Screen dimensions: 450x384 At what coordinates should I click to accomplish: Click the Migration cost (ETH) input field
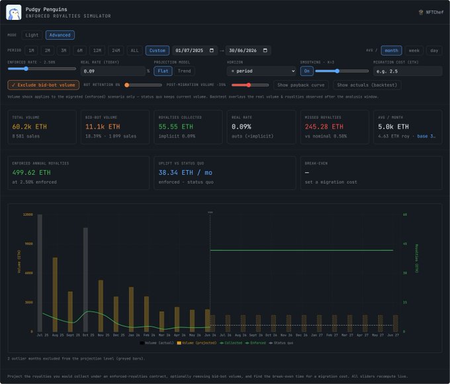(x=408, y=72)
